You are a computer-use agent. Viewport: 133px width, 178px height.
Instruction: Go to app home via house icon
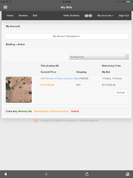[x=127, y=174]
